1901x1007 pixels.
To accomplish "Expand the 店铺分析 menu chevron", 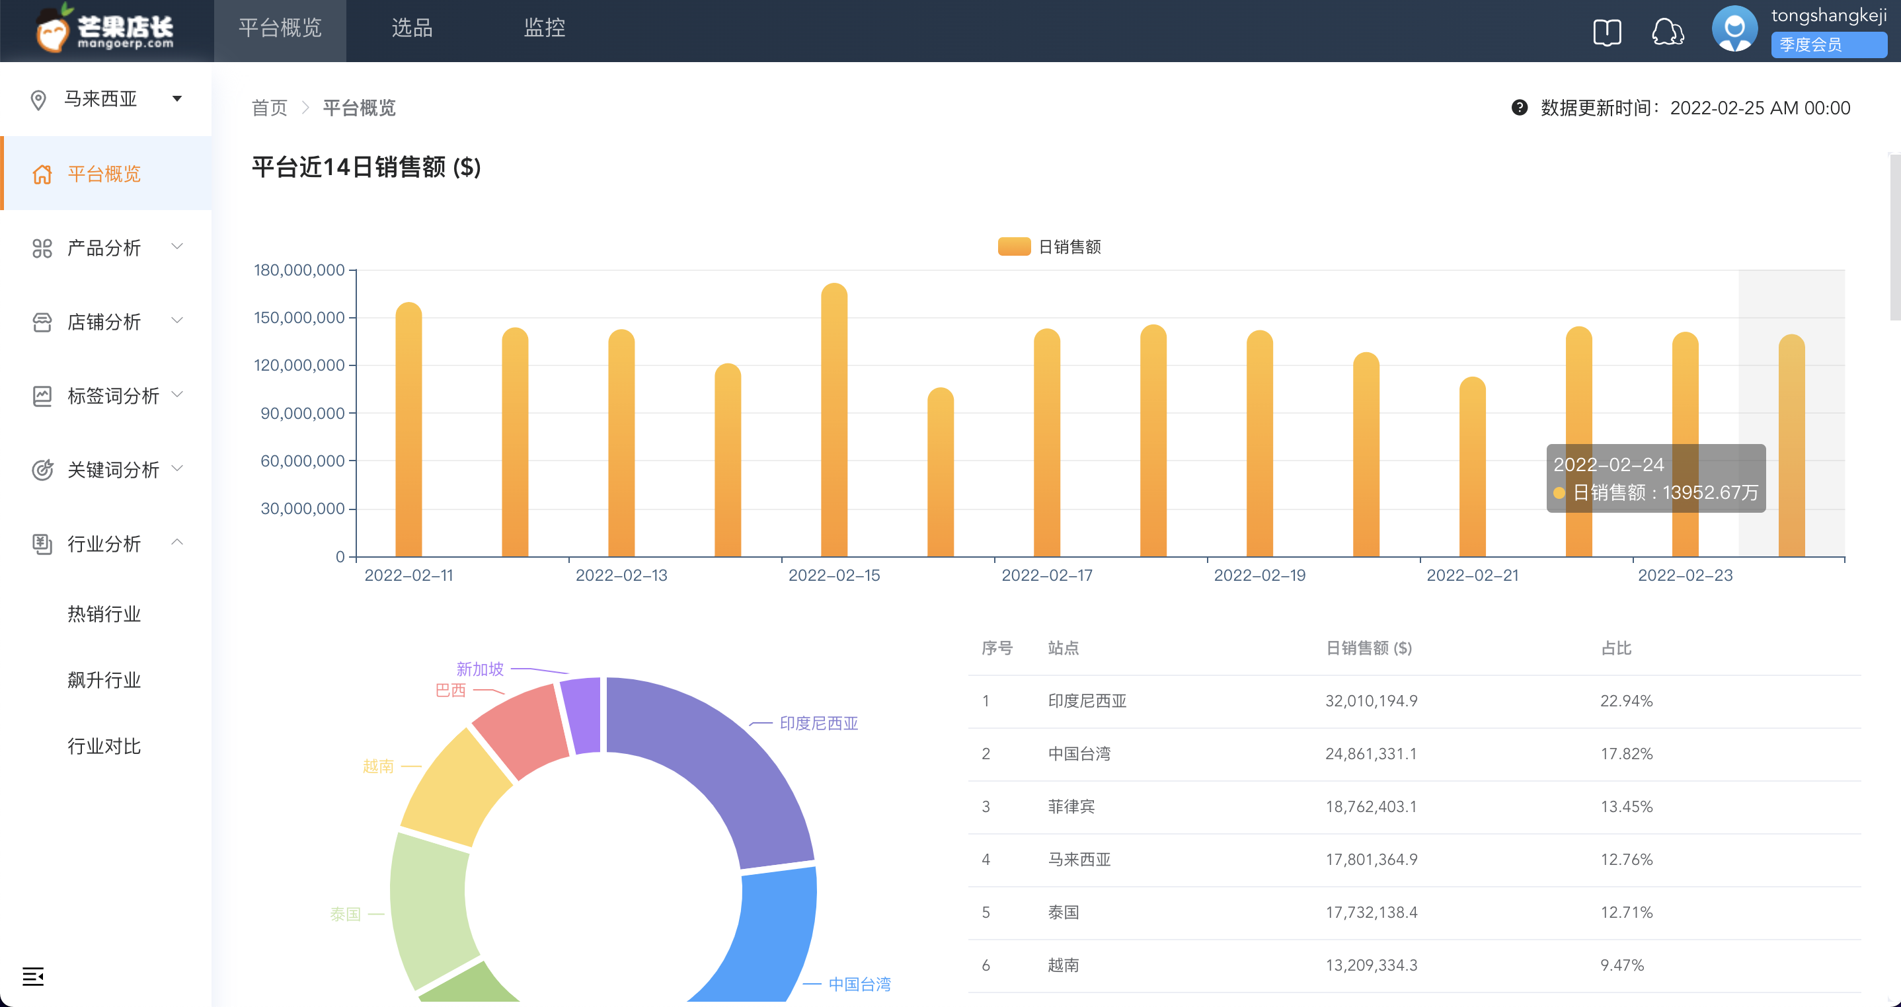I will pos(177,320).
